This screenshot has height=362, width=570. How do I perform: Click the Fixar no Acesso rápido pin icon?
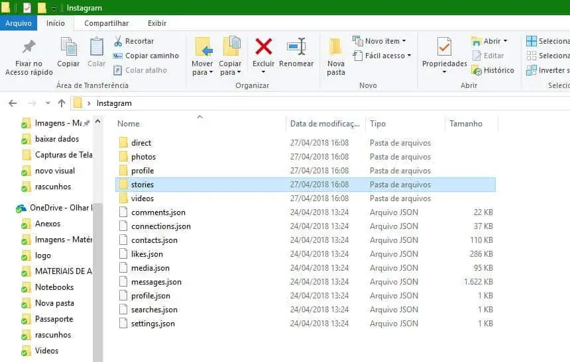click(x=28, y=48)
